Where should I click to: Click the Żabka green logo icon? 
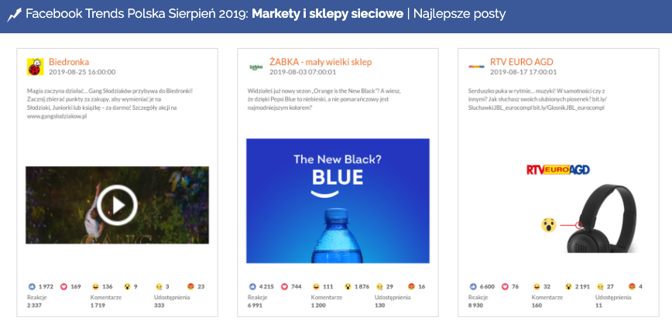255,67
